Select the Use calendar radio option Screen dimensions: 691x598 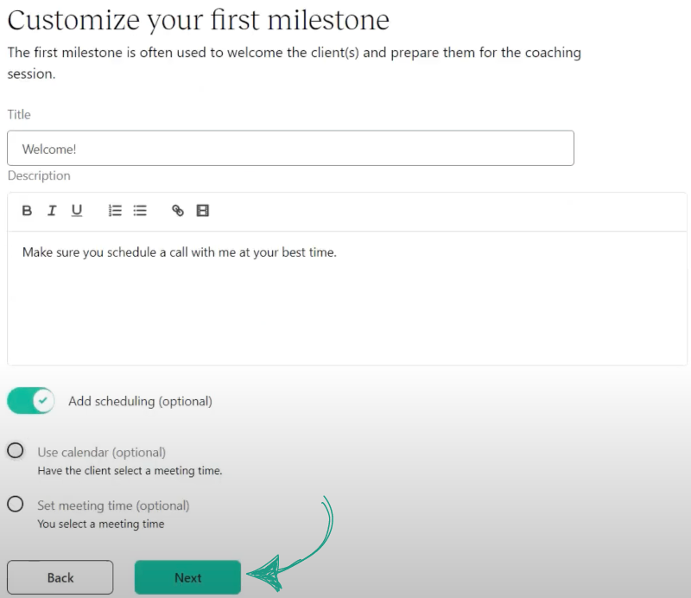pos(16,450)
